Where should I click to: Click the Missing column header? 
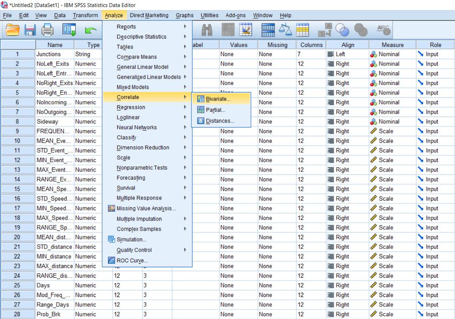pyautogui.click(x=277, y=45)
